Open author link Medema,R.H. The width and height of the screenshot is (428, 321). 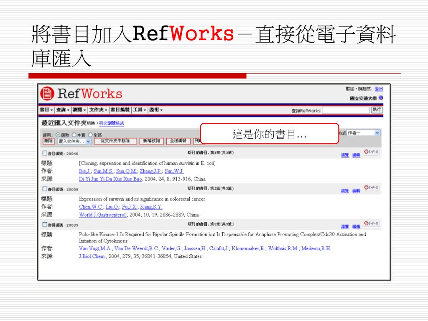[x=316, y=248]
